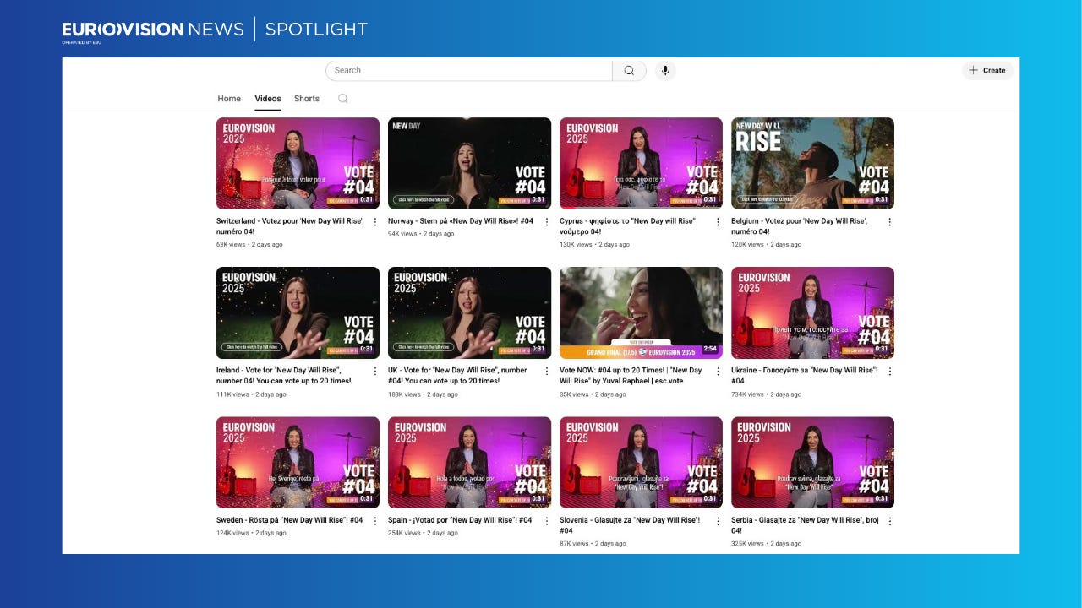Open title 'Slovenia - Glasujte za New Day Will Rise'
Screen dimensions: 1082x608
pos(630,525)
